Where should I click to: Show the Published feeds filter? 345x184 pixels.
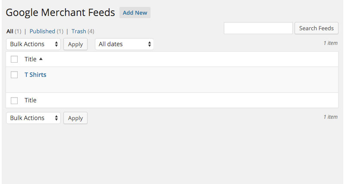pyautogui.click(x=42, y=31)
